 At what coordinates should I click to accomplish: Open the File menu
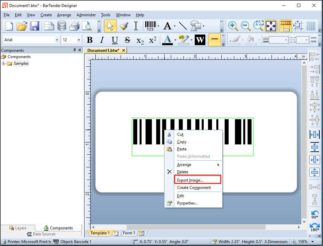[7, 15]
